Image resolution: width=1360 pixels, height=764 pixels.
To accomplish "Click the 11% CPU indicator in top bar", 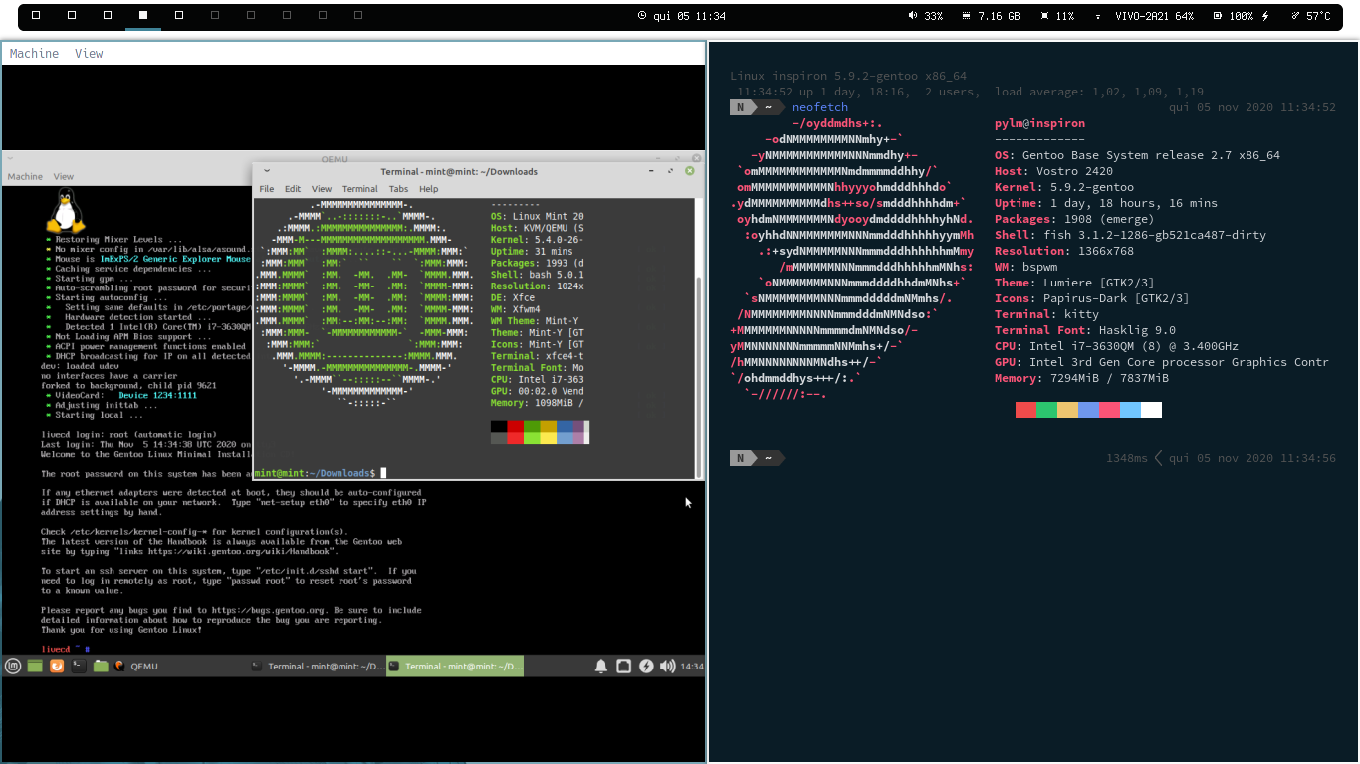I will pos(1057,16).
